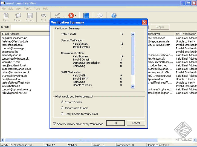The width and height of the screenshot is (197, 147).
Task: Click summary scrollbar down arrow
Action: [x=133, y=86]
